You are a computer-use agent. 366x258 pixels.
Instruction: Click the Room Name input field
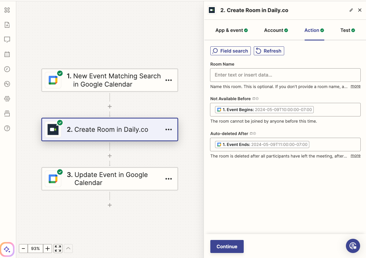tap(285, 75)
